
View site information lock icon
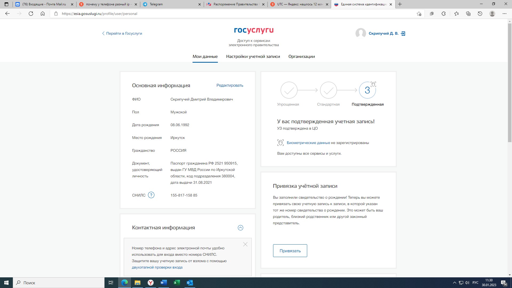[x=56, y=14]
